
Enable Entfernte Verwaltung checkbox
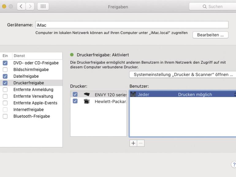(5, 96)
